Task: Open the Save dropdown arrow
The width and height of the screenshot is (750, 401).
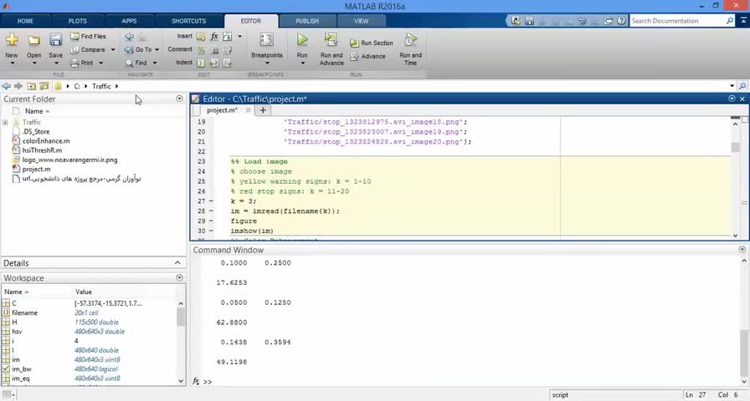Action: (55, 63)
